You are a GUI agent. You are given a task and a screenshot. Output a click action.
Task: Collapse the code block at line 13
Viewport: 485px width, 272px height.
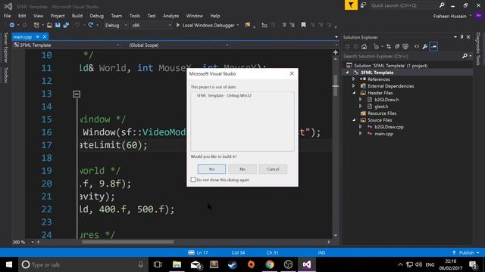click(x=77, y=94)
